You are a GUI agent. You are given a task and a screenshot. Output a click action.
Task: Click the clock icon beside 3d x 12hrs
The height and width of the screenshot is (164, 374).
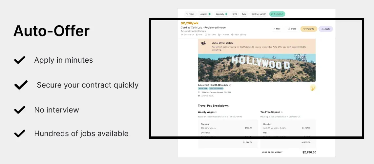pos(206,35)
